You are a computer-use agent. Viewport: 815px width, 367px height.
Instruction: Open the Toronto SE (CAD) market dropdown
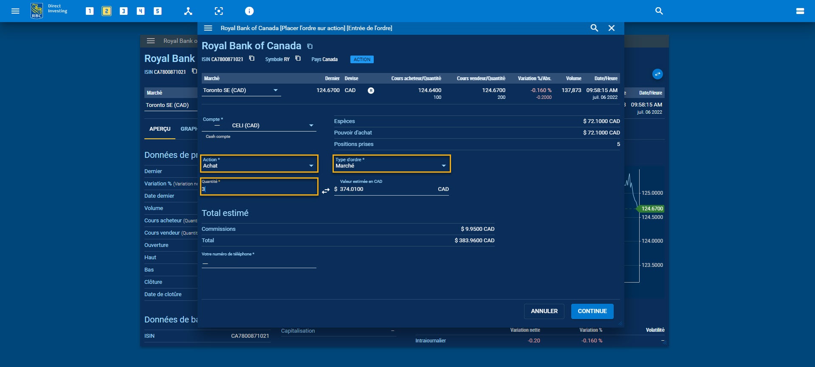[x=241, y=90]
